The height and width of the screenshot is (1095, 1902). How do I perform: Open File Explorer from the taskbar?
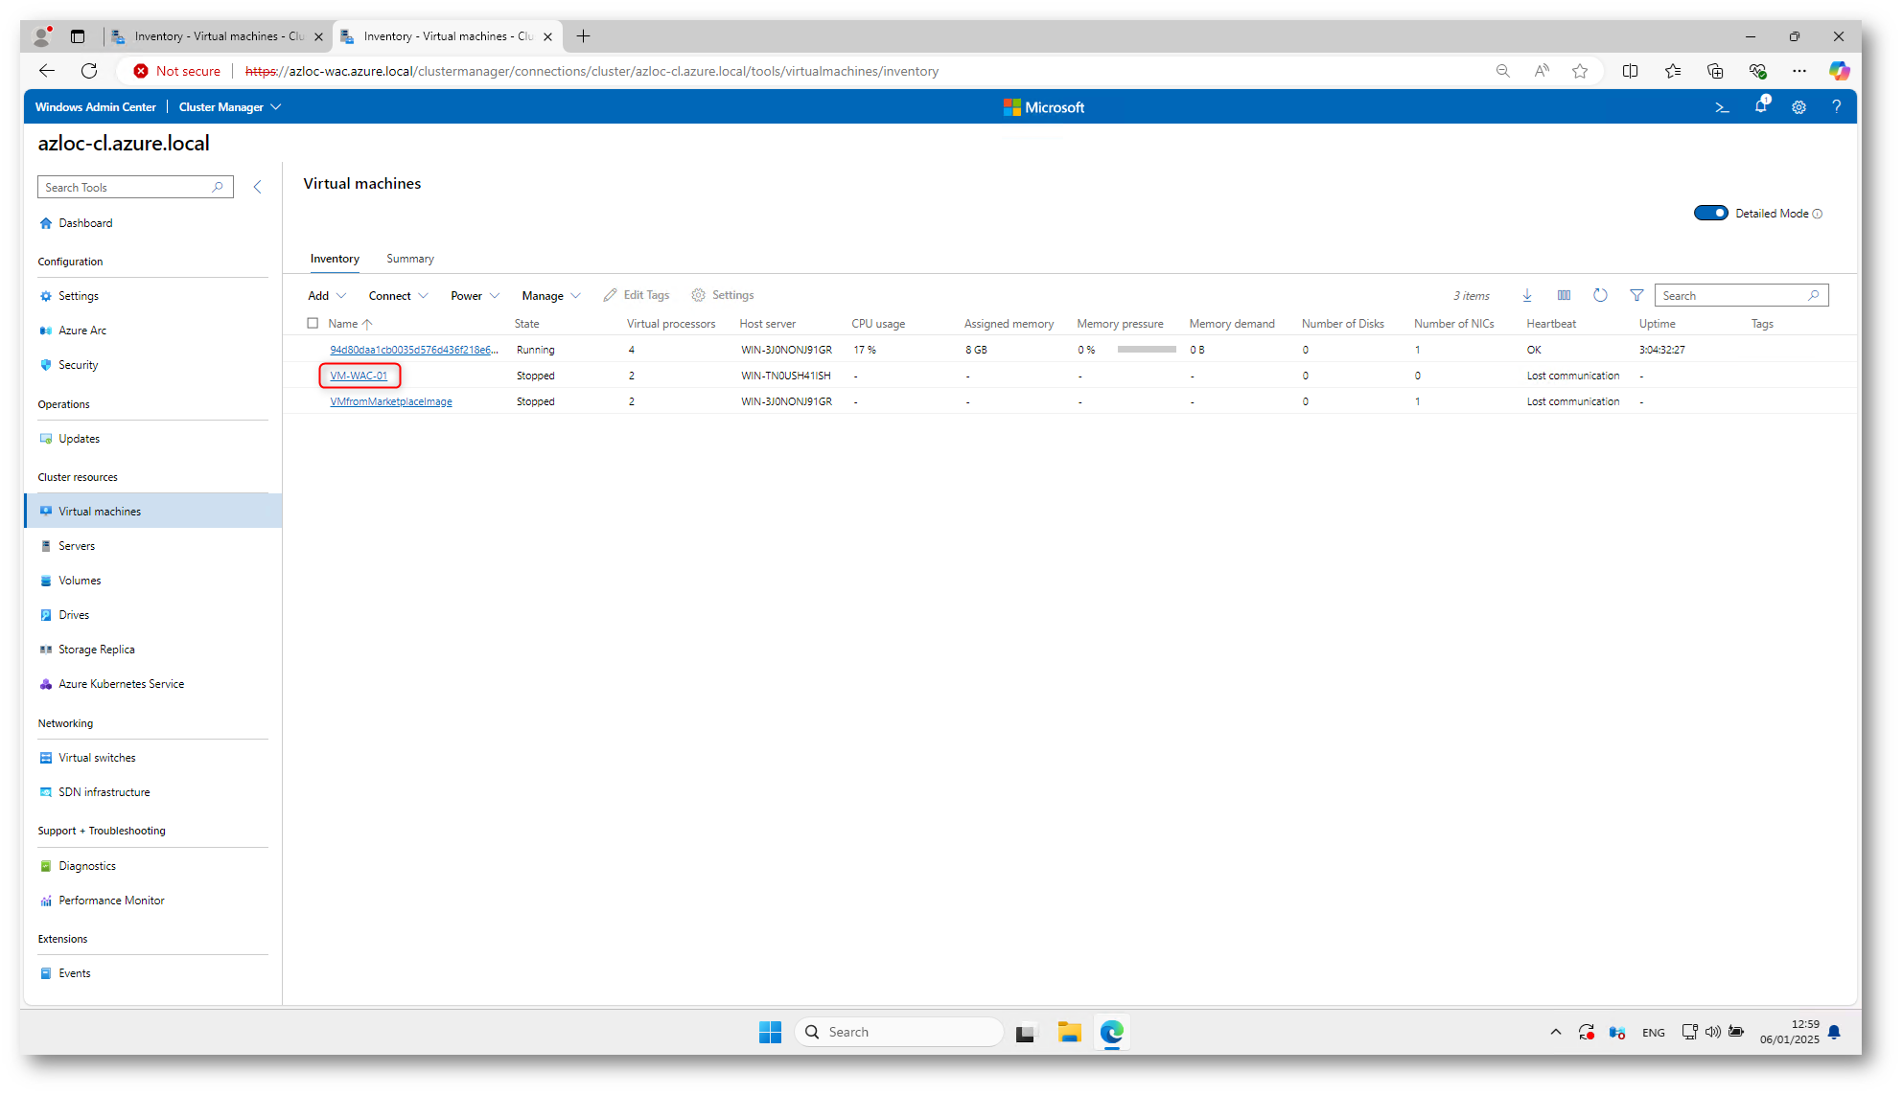pyautogui.click(x=1069, y=1032)
